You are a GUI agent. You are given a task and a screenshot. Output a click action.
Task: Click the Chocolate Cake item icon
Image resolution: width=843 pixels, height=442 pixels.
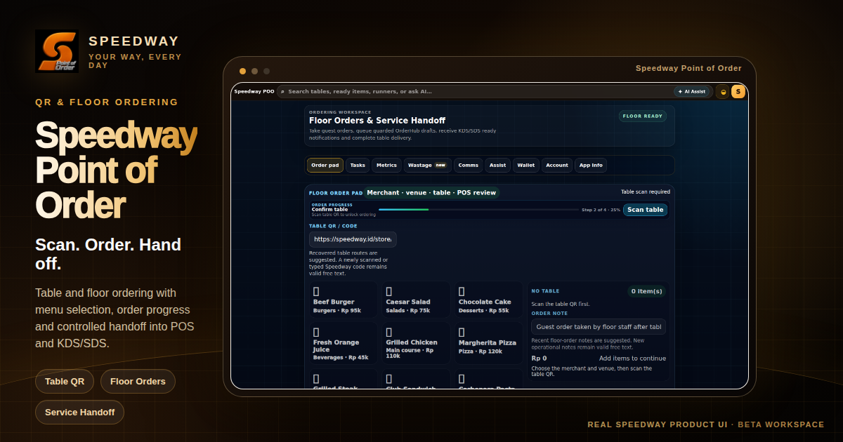[462, 291]
